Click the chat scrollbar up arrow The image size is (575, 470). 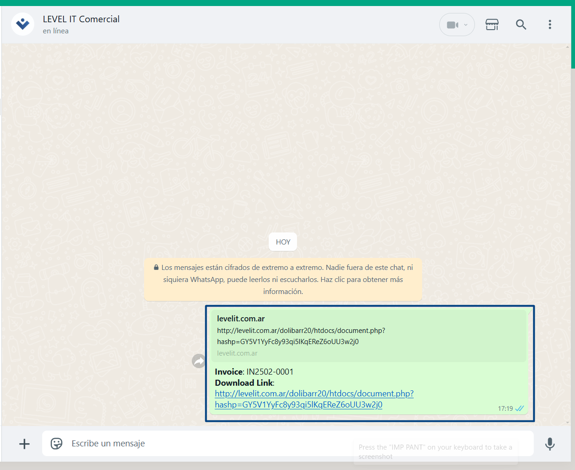[x=568, y=47]
